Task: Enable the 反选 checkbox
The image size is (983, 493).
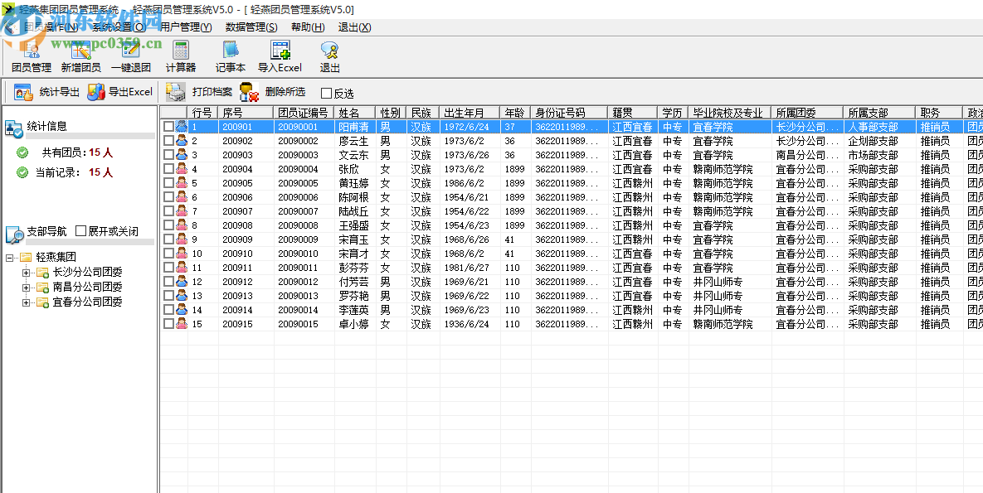Action: click(326, 94)
